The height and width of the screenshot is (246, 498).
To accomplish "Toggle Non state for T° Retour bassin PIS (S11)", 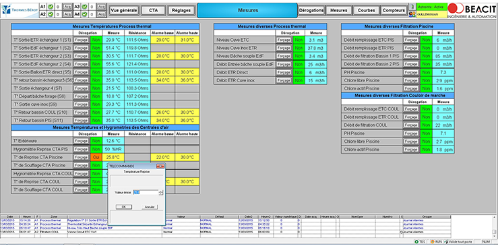I will [96, 121].
